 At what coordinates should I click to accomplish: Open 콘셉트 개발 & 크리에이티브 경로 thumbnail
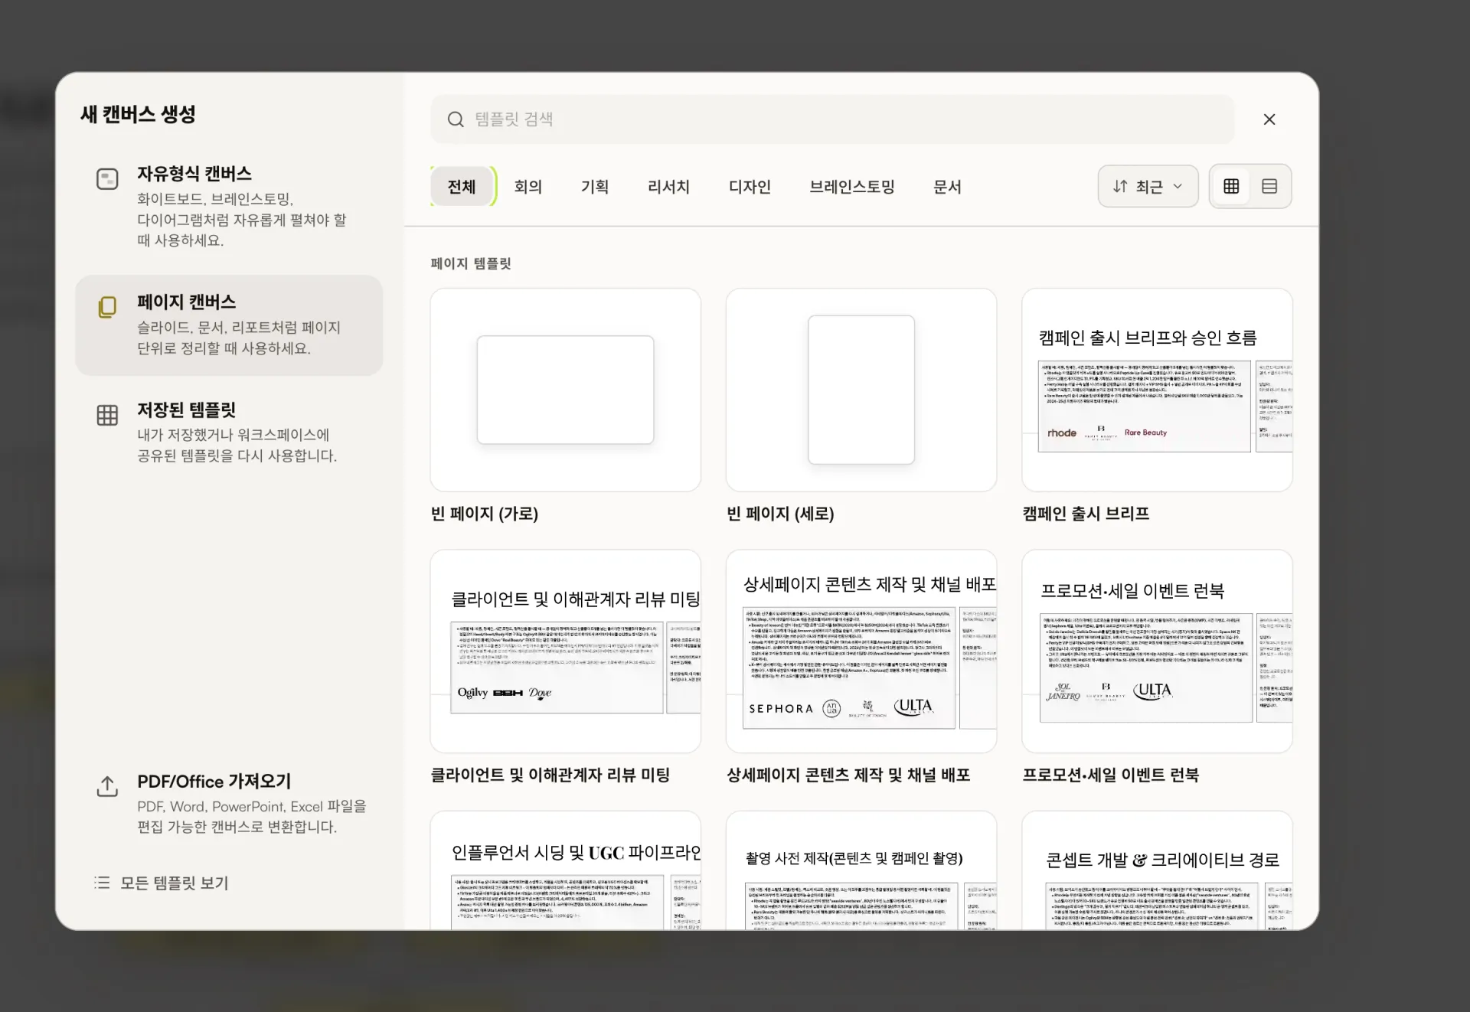click(1157, 870)
